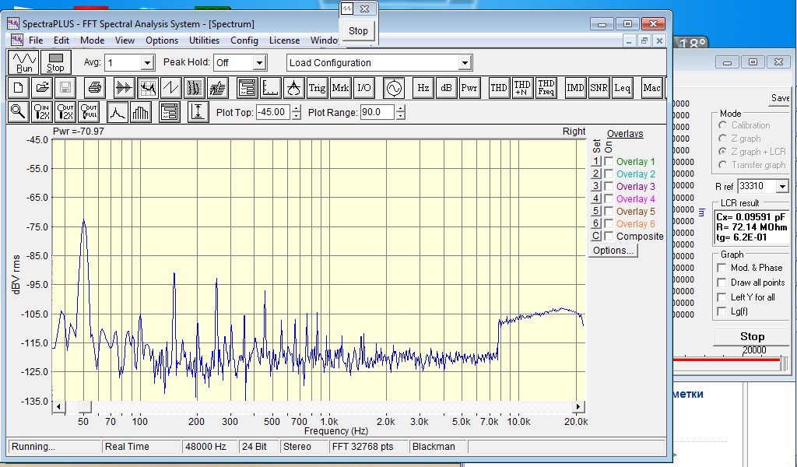Screen dimensions: 797x467
Task: Click the IMD measurement icon
Action: pos(575,88)
